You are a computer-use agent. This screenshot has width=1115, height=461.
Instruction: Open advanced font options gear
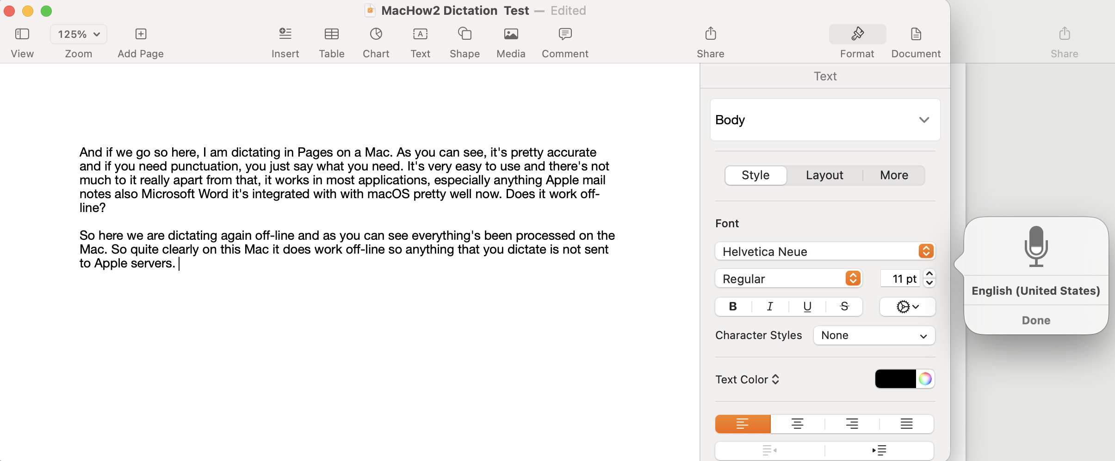(x=907, y=307)
